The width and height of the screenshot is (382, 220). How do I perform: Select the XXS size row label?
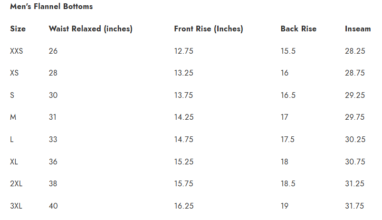tap(17, 51)
